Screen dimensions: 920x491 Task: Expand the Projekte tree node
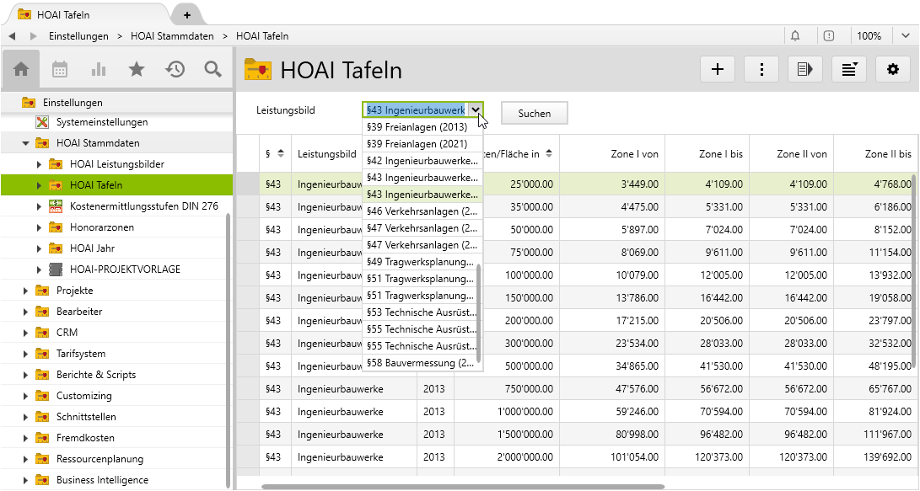click(26, 291)
